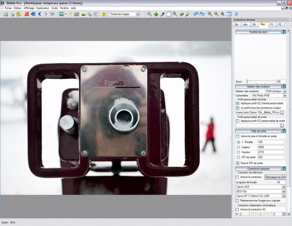The height and width of the screenshot is (226, 292).
Task: Click the blue refresh arrows icon
Action: [x=236, y=14]
